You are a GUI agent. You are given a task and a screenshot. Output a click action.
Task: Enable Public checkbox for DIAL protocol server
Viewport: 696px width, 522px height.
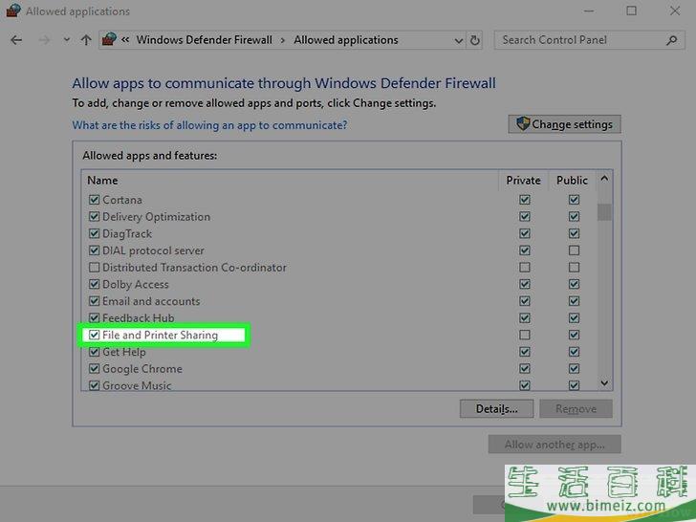[574, 250]
